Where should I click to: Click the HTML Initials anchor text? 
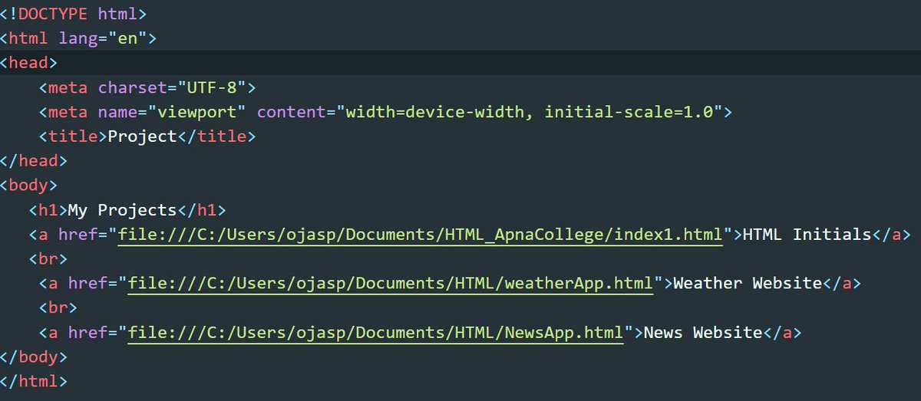(807, 235)
